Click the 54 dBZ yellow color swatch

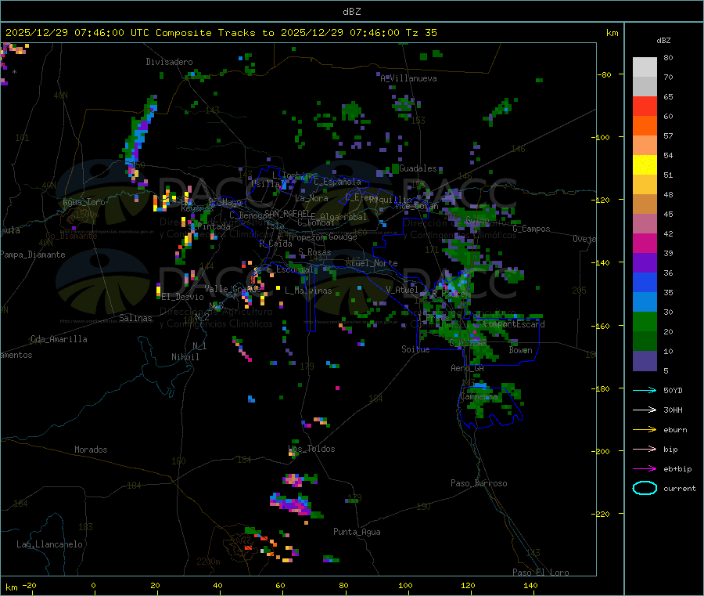pos(645,164)
